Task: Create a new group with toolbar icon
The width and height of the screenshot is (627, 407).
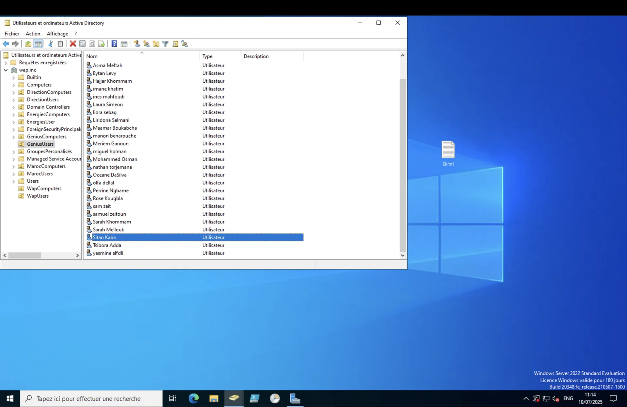Action: click(146, 44)
